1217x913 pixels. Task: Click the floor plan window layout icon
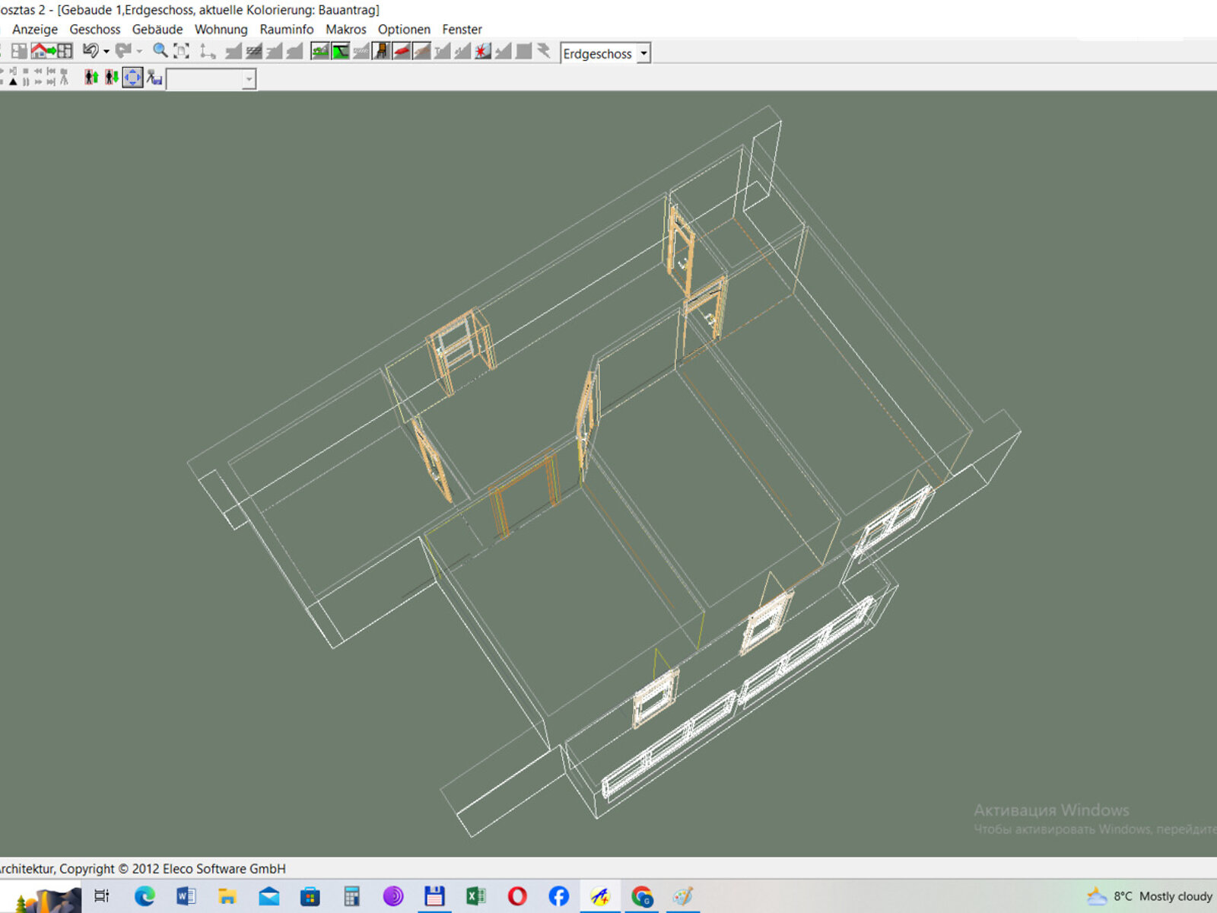point(65,51)
